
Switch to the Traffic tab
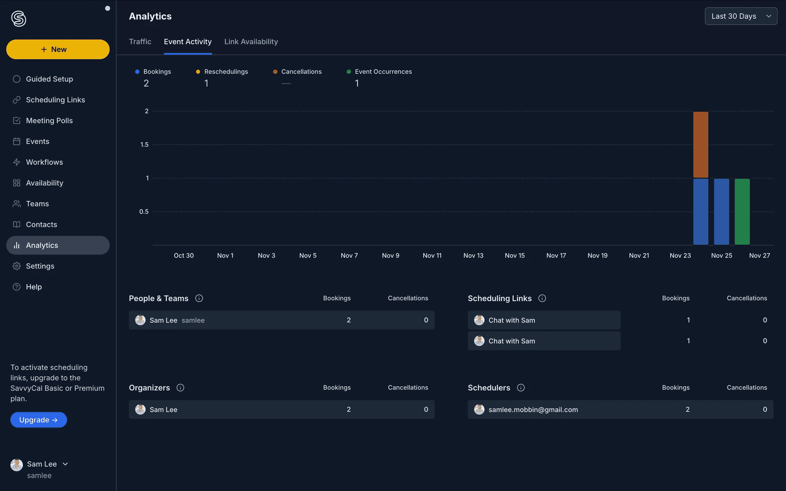pyautogui.click(x=140, y=42)
